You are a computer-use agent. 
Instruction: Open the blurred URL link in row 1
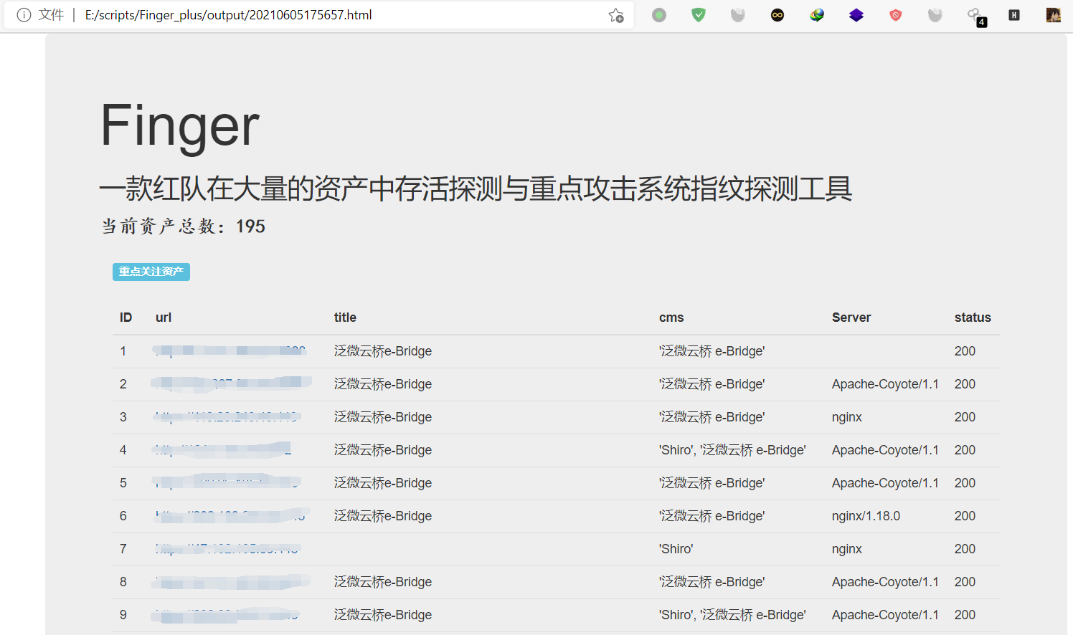(230, 351)
